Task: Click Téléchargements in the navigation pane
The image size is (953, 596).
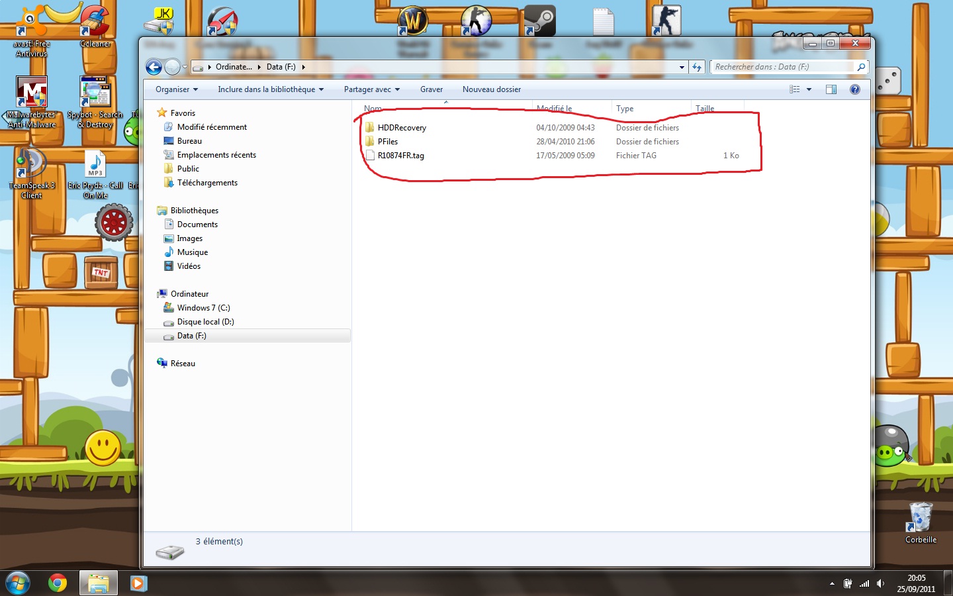Action: pos(207,183)
